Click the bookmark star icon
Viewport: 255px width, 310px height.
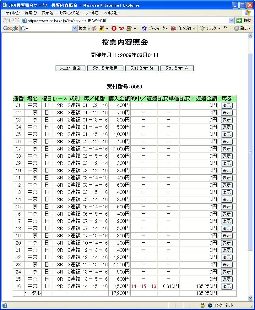pyautogui.click(x=144, y=28)
